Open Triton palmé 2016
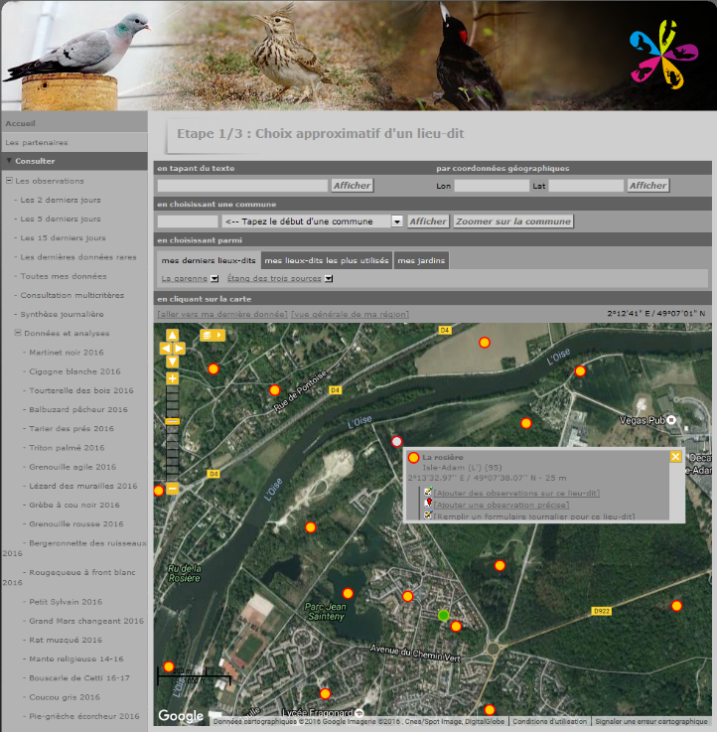This screenshot has width=717, height=732. [67, 448]
